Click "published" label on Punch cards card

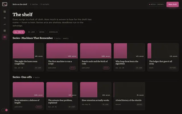(86, 68)
